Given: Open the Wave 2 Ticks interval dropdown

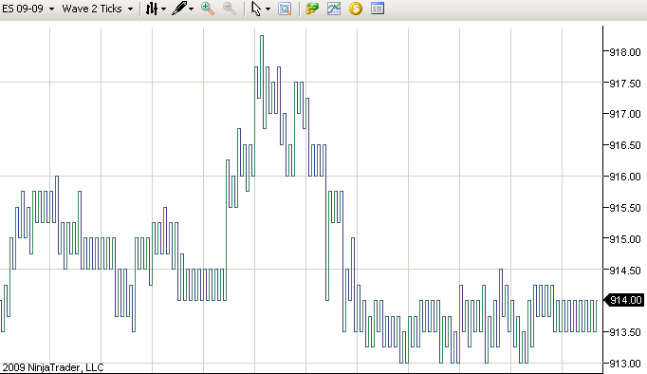Looking at the screenshot, I should click(98, 9).
